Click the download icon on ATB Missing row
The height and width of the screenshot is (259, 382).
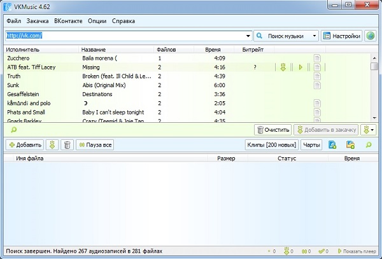point(283,67)
